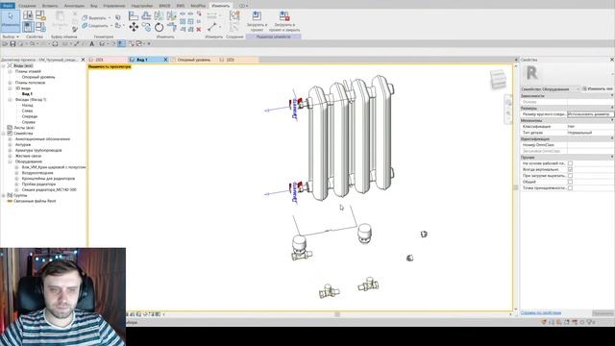Expand the Арматура трубопроводов tree node

[11, 150]
